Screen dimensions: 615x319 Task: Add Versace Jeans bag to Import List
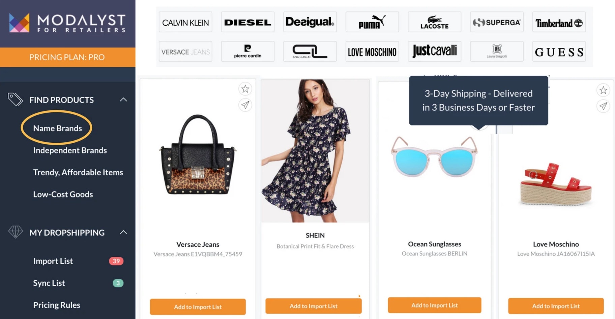(198, 307)
